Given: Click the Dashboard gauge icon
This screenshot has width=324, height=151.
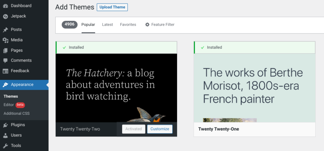Looking at the screenshot, I should 5,6.
